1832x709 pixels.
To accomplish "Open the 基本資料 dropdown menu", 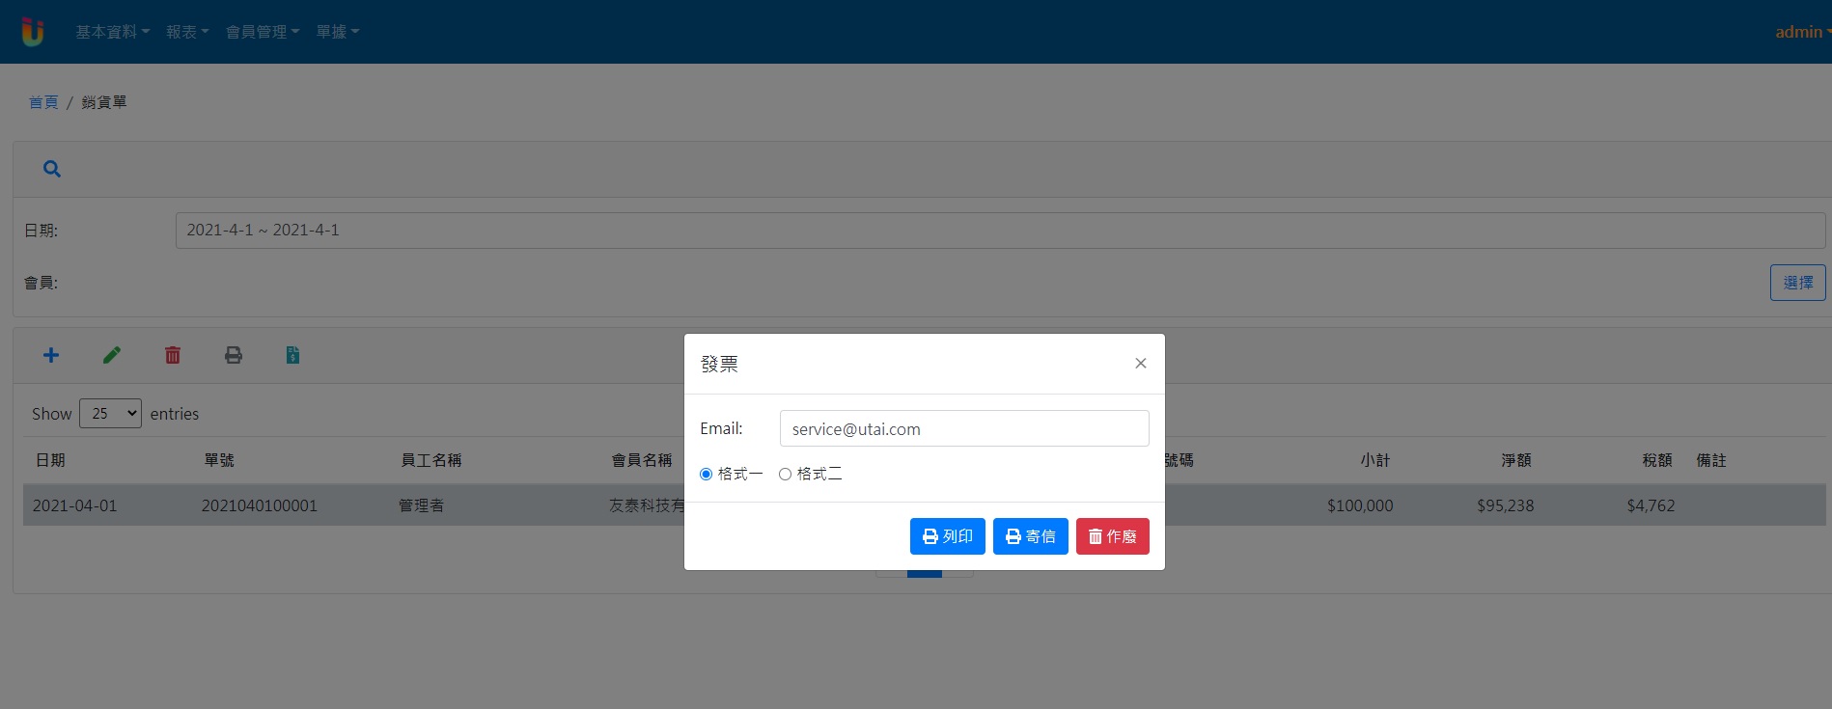I will [x=112, y=32].
